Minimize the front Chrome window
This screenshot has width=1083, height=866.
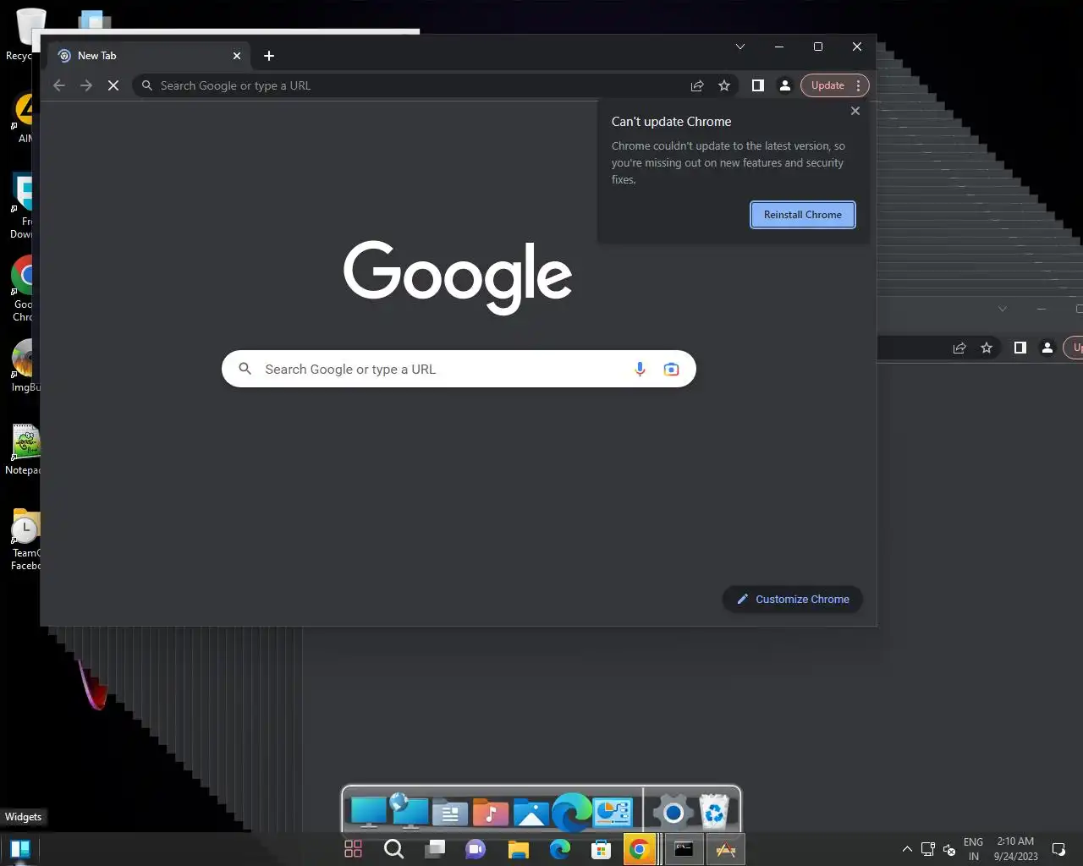click(x=779, y=47)
